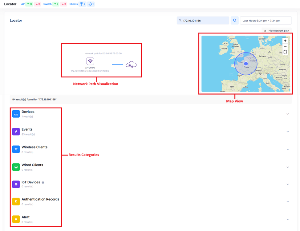Click the Alert bell icon
The width and height of the screenshot is (300, 231).
[x=16, y=219]
